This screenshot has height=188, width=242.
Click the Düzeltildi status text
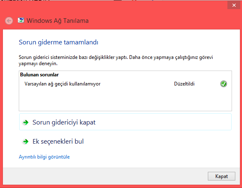[184, 84]
